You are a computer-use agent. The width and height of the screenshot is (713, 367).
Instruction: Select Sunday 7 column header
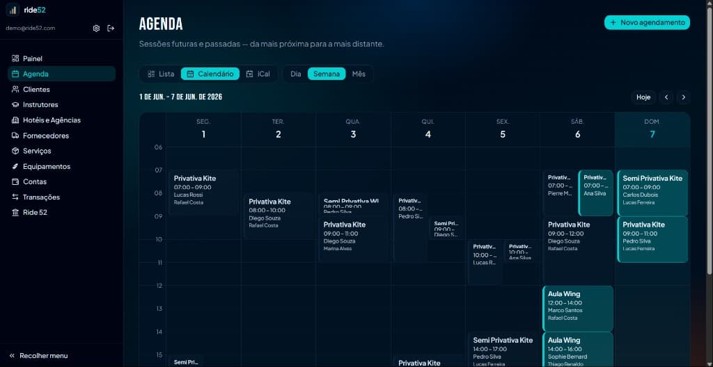(652, 129)
